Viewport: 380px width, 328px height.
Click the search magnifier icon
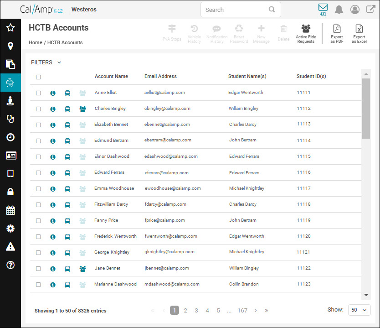tap(272, 10)
